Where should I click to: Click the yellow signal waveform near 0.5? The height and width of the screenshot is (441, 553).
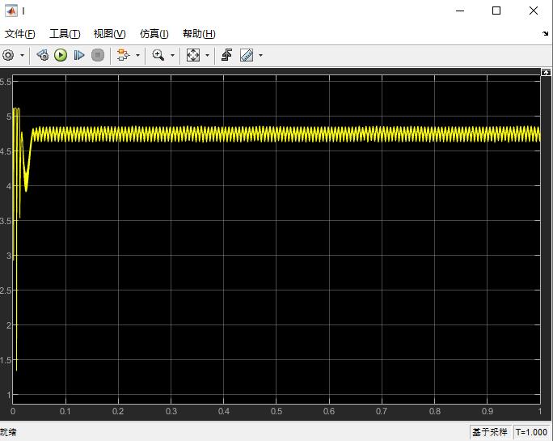click(276, 134)
